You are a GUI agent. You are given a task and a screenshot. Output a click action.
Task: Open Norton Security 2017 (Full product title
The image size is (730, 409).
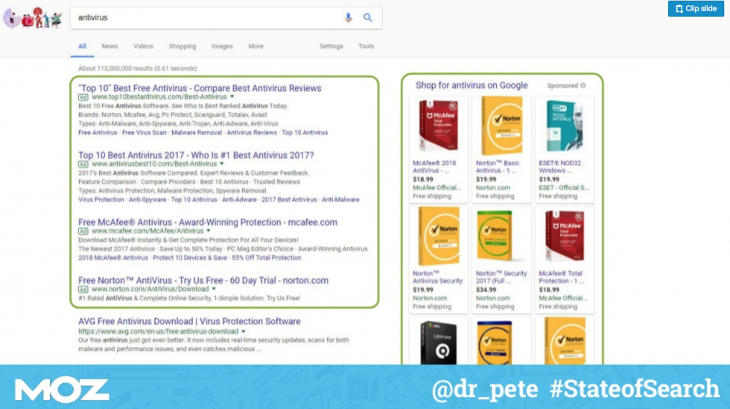coord(501,277)
